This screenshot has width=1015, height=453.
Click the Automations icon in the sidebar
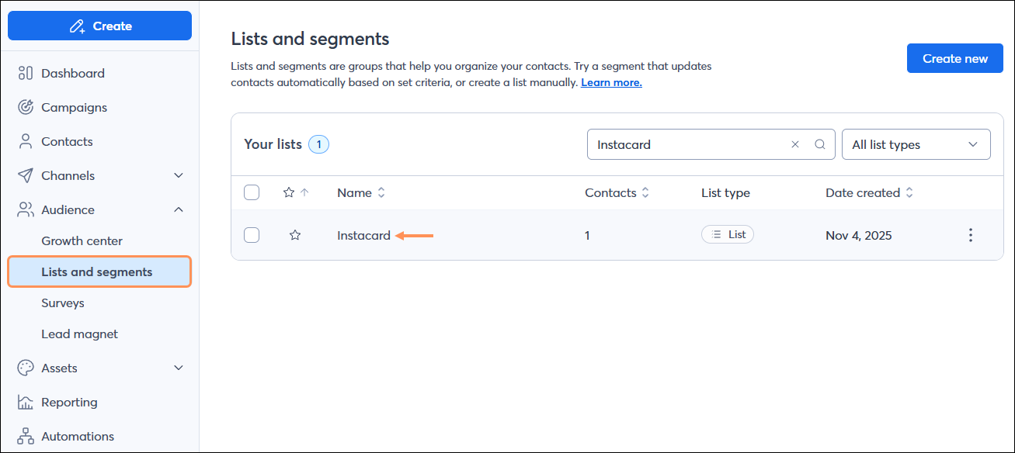25,436
